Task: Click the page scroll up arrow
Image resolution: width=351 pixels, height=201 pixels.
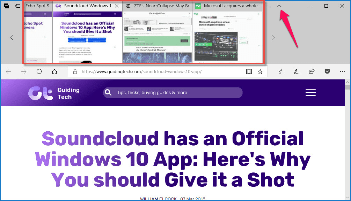Action: [x=348, y=82]
